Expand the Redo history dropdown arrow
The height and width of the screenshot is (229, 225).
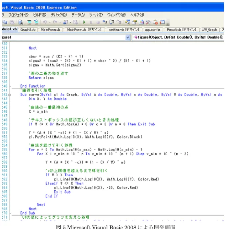[60, 22]
